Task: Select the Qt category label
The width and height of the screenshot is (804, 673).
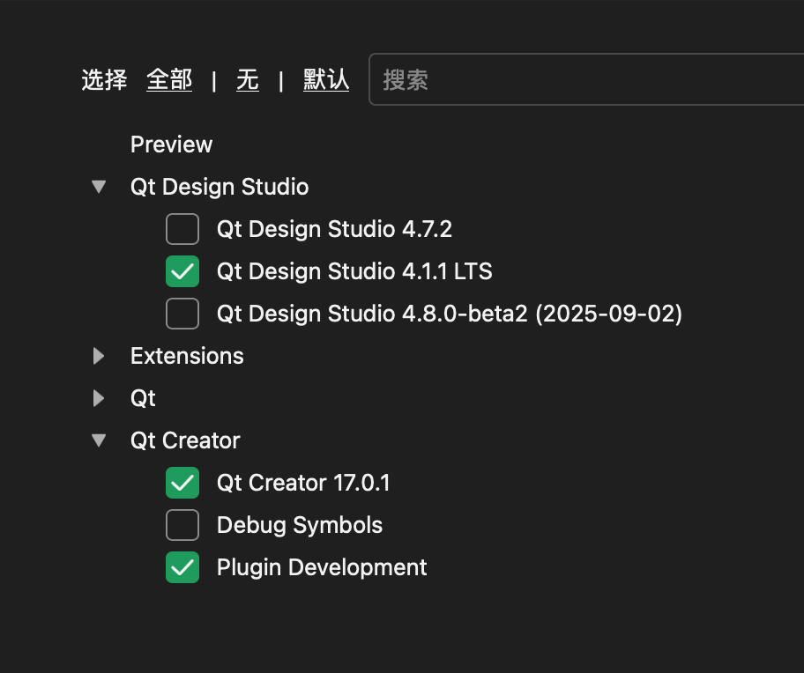Action: coord(143,398)
